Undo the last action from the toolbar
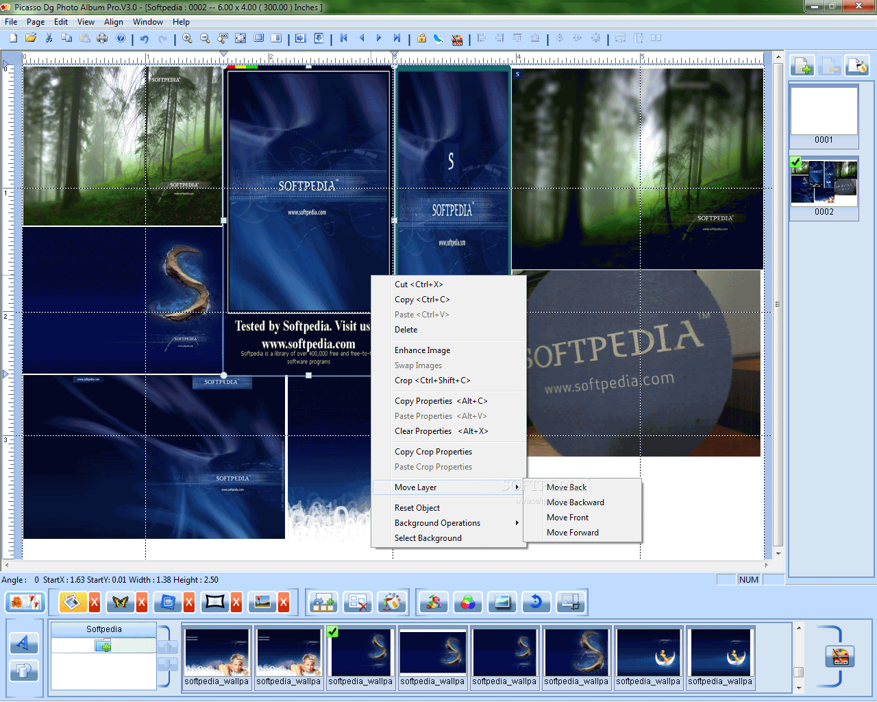 coord(144,38)
